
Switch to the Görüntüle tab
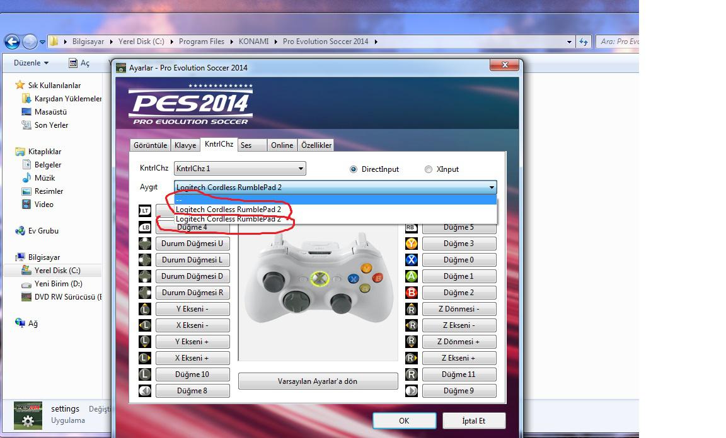point(150,145)
